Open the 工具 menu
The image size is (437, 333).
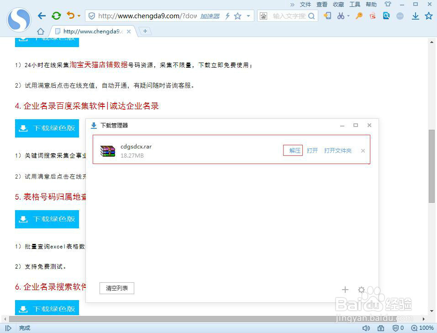pyautogui.click(x=354, y=5)
